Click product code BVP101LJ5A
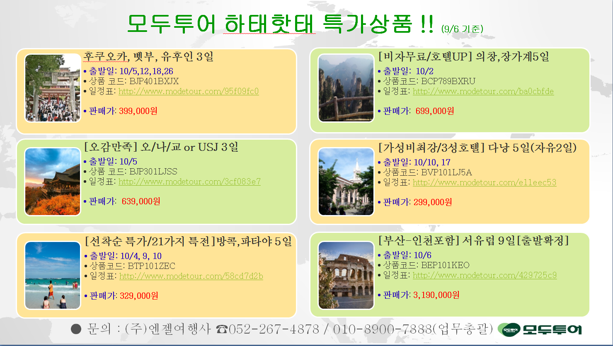Image resolution: width=613 pixels, height=346 pixels. coord(447,172)
